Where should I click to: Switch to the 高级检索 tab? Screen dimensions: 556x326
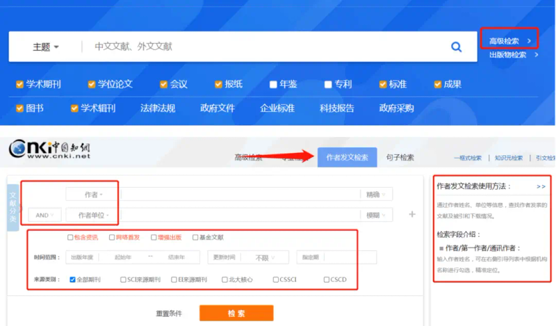(x=248, y=157)
